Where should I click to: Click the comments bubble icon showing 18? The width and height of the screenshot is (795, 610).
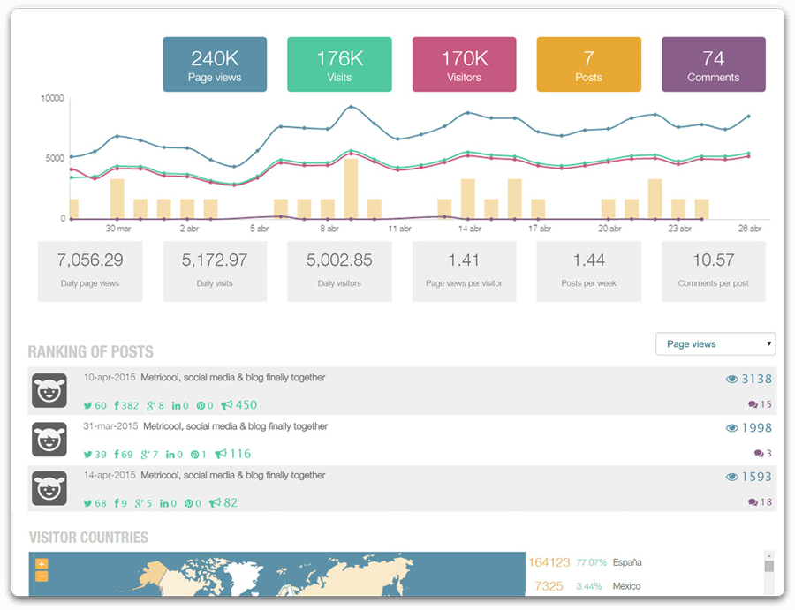coord(753,502)
